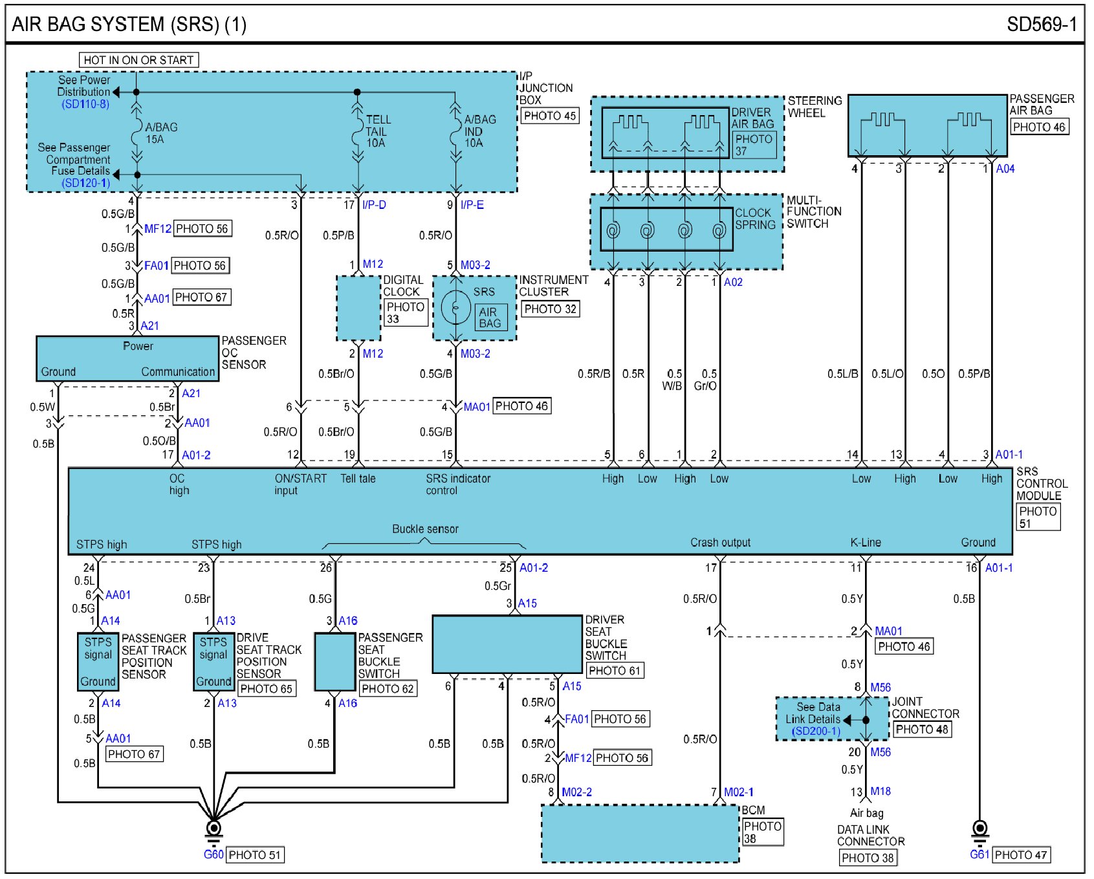View PHOTO 32 of the instrument cluster
The width and height of the screenshot is (1094, 879).
click(x=550, y=309)
